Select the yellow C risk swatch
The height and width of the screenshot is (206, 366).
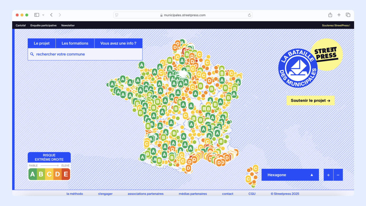pyautogui.click(x=49, y=174)
